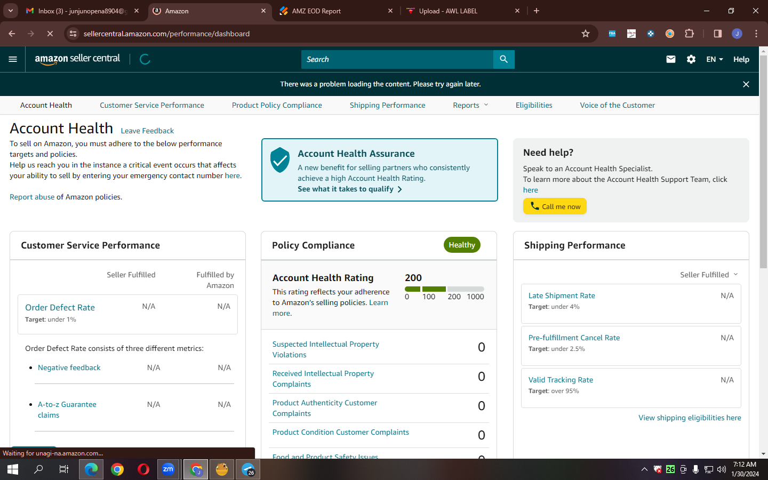Open the tab search dropdown arrow
This screenshot has height=480, width=768.
(x=10, y=11)
